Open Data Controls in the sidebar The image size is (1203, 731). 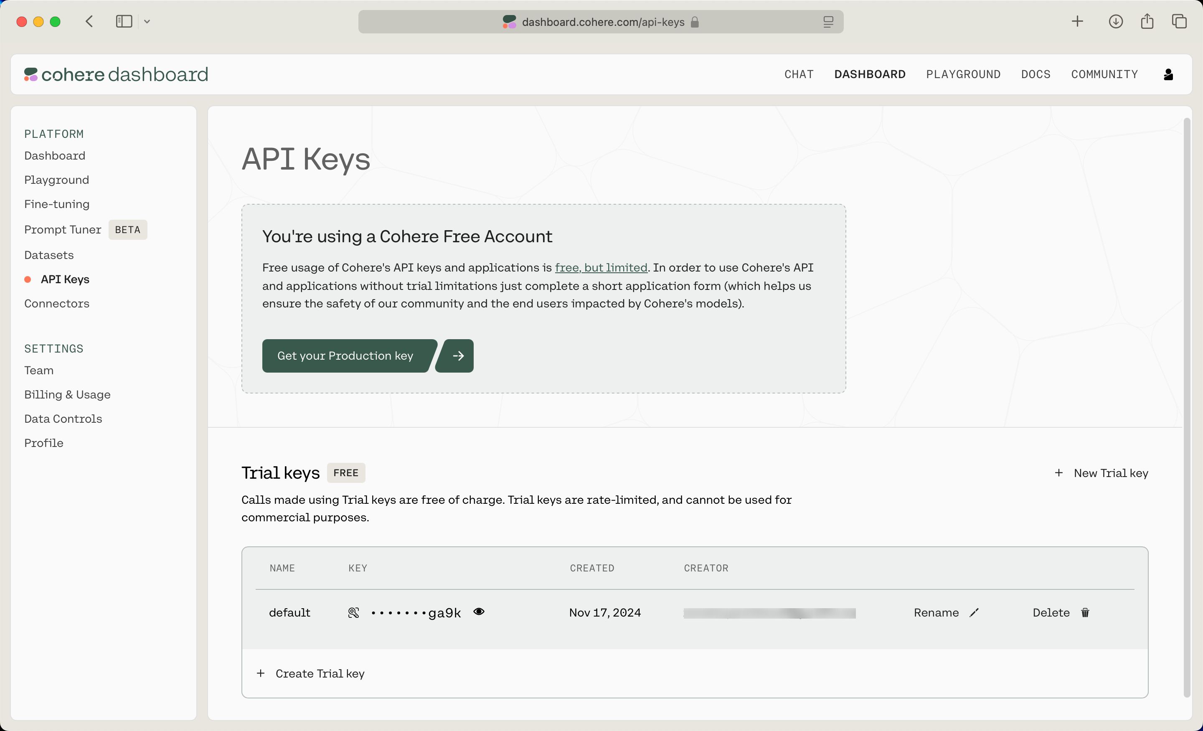63,419
